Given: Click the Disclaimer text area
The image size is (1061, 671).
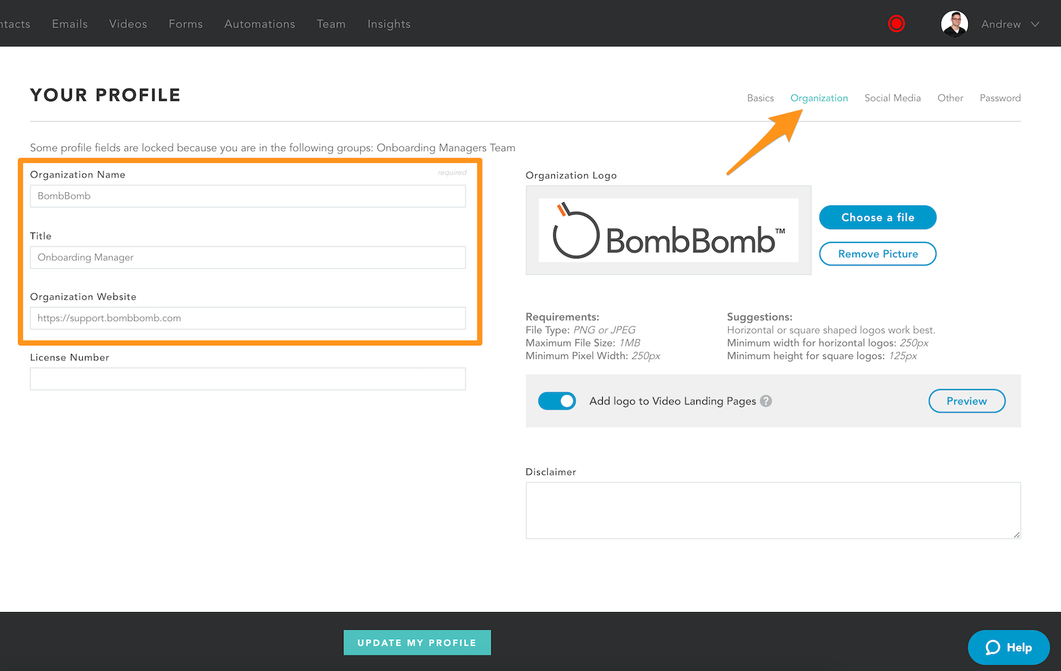Looking at the screenshot, I should [x=773, y=511].
